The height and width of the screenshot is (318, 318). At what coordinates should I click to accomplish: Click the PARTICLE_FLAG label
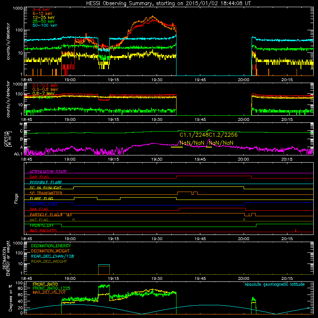45,215
